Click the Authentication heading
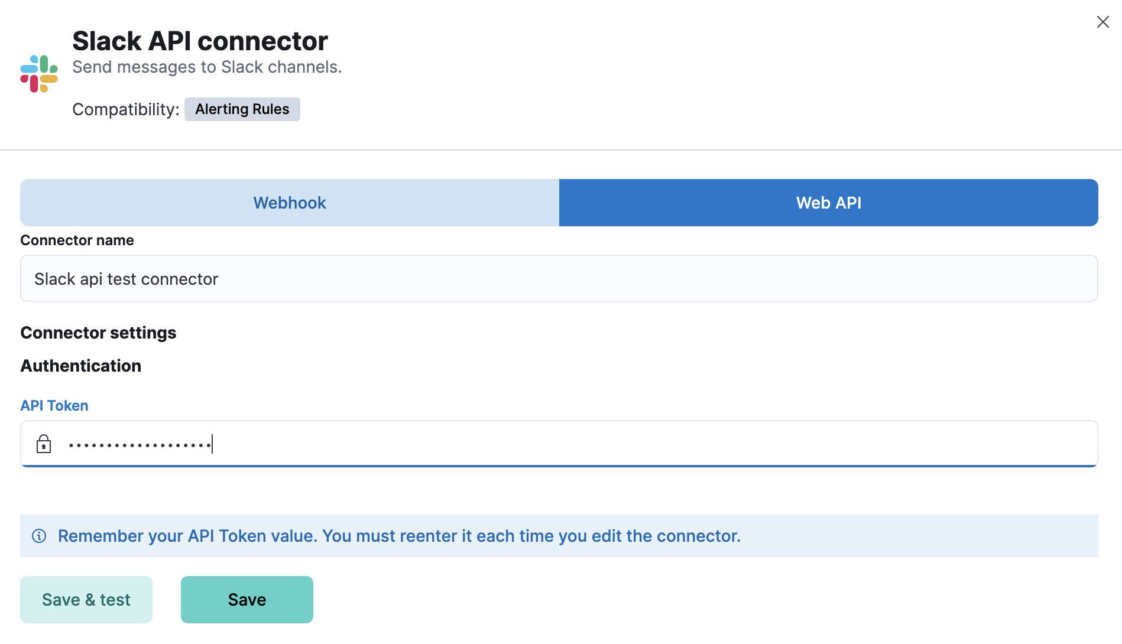This screenshot has width=1122, height=644. point(80,365)
